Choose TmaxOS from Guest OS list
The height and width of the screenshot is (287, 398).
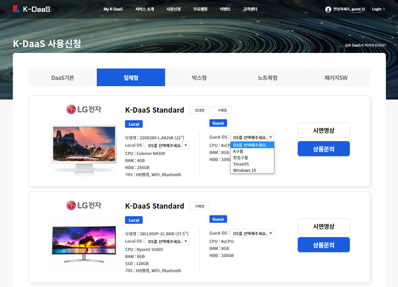click(252, 164)
